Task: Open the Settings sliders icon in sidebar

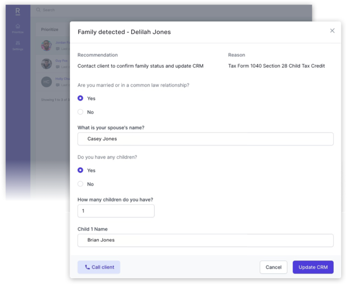Action: tap(18, 43)
